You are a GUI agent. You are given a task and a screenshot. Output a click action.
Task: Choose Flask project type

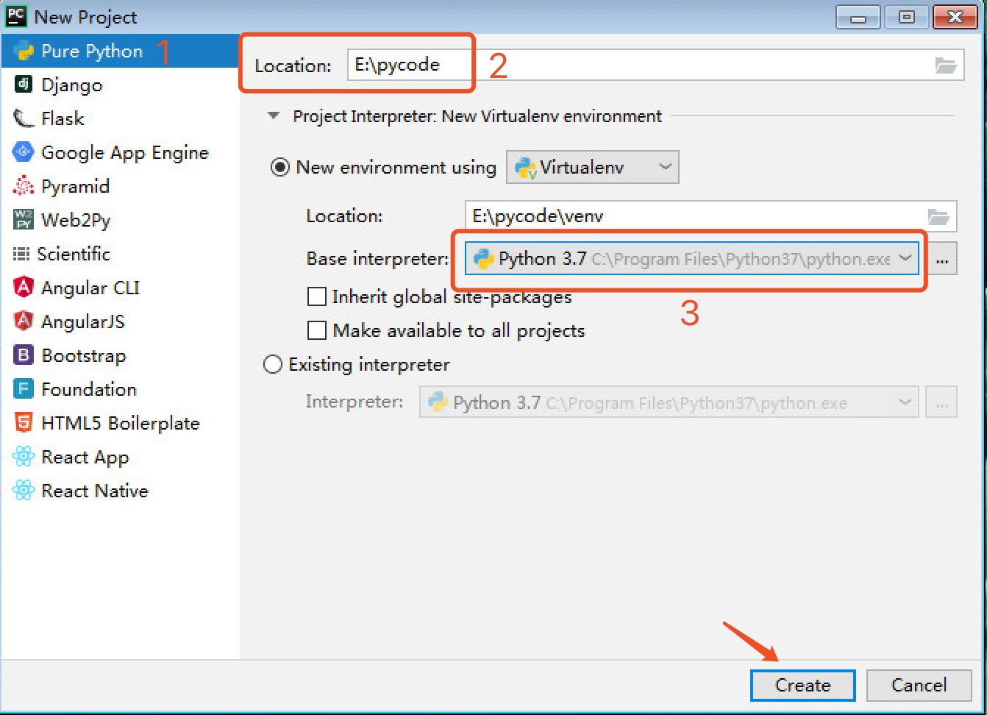coord(120,118)
